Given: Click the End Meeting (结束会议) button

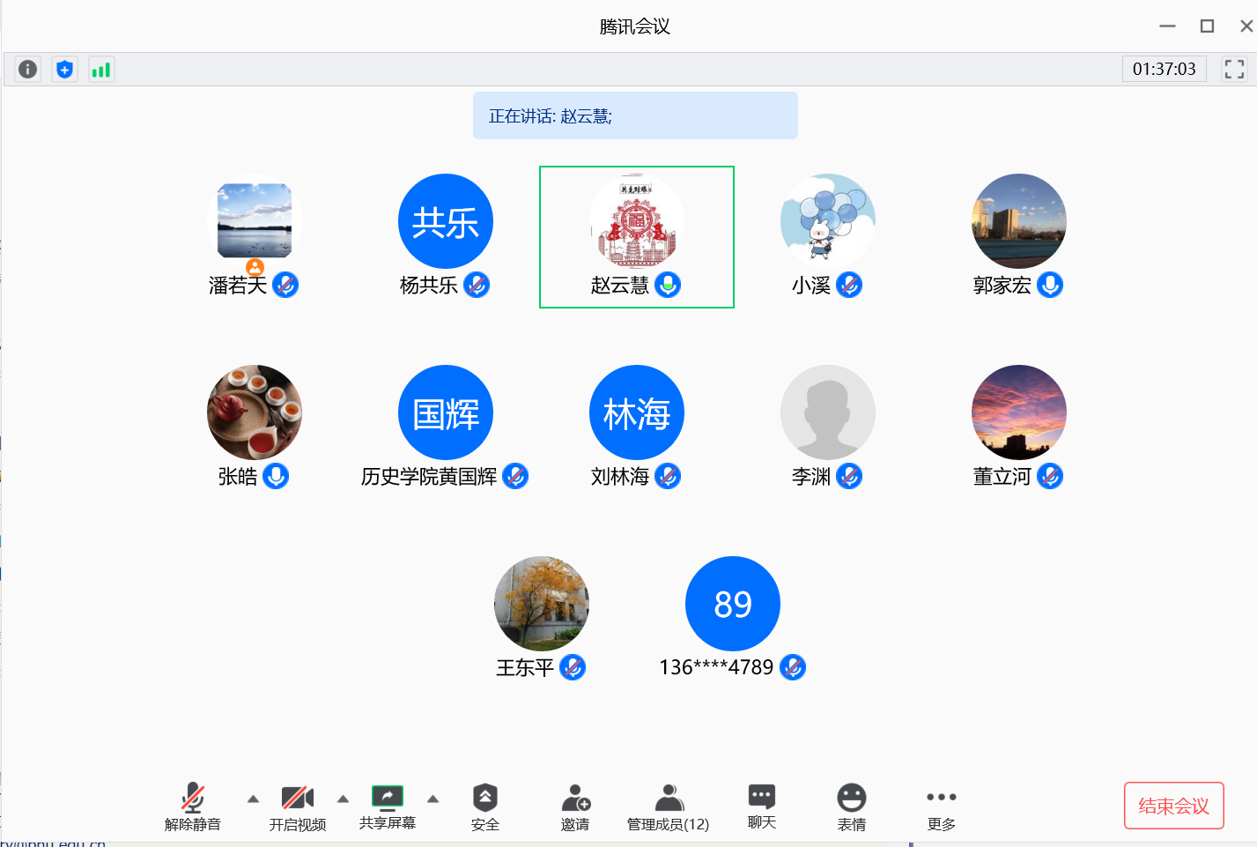Looking at the screenshot, I should pyautogui.click(x=1173, y=806).
